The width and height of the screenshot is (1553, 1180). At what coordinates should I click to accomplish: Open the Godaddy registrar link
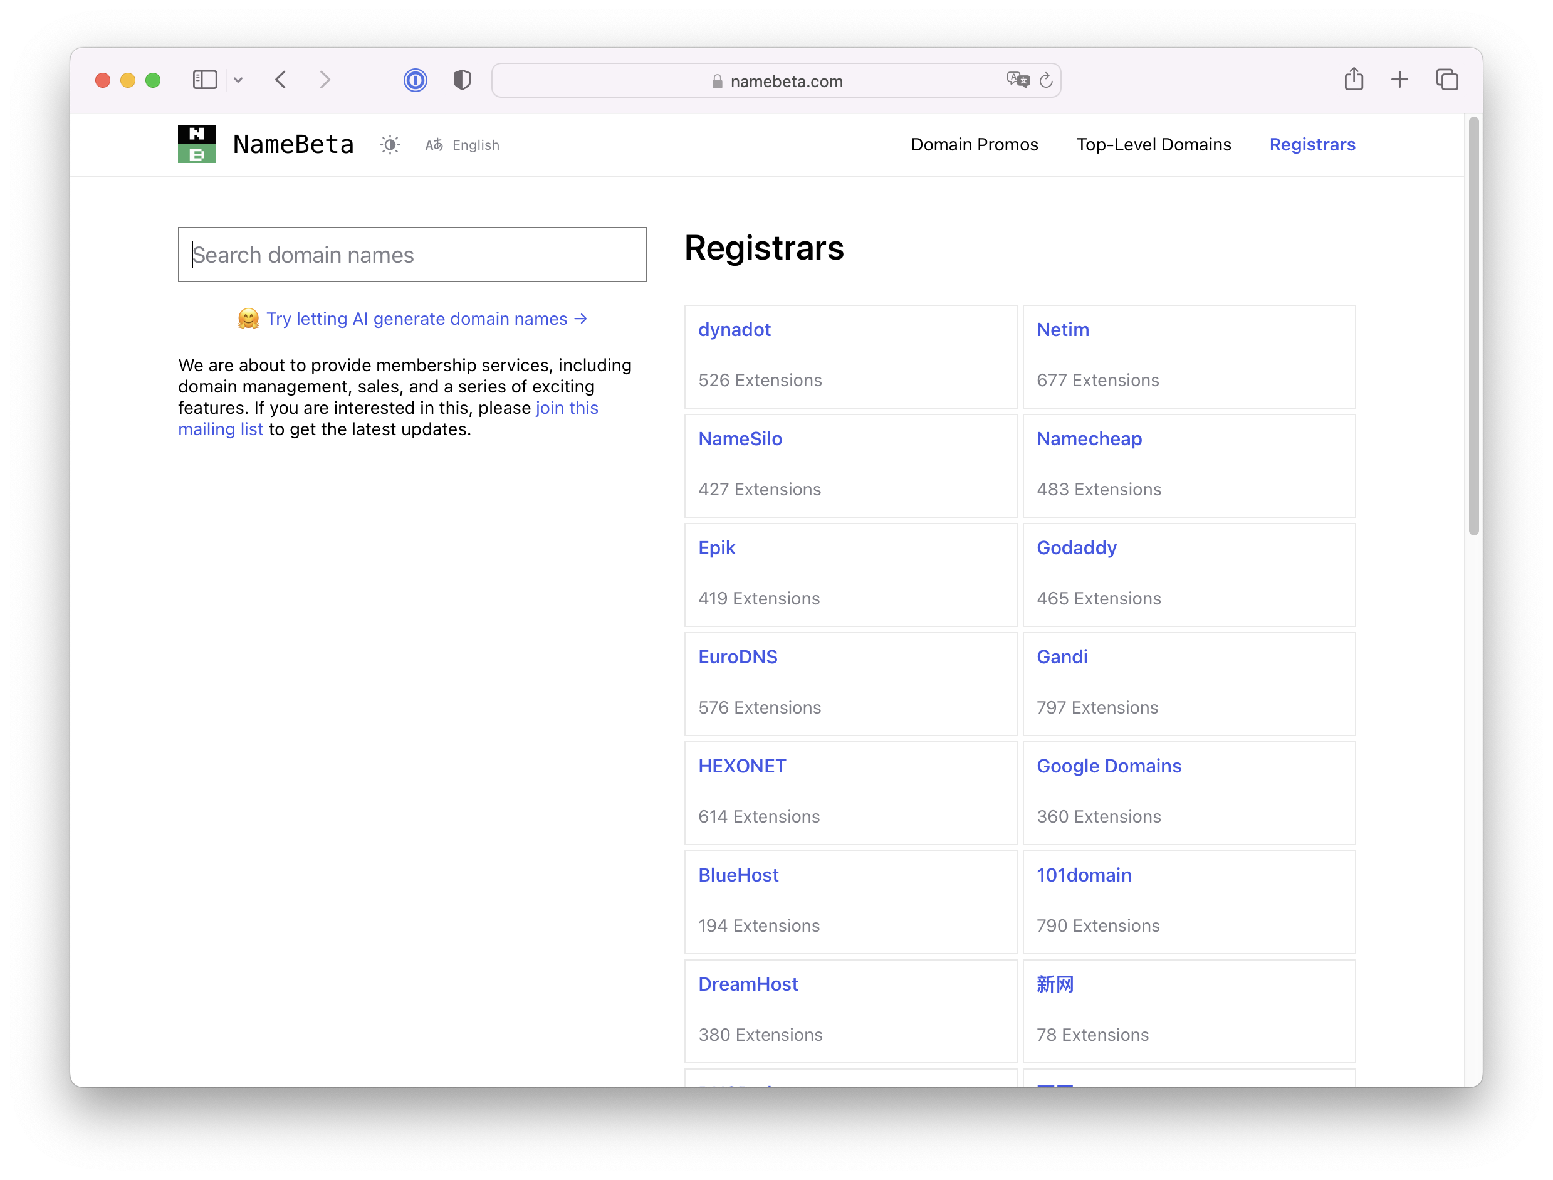[1076, 547]
